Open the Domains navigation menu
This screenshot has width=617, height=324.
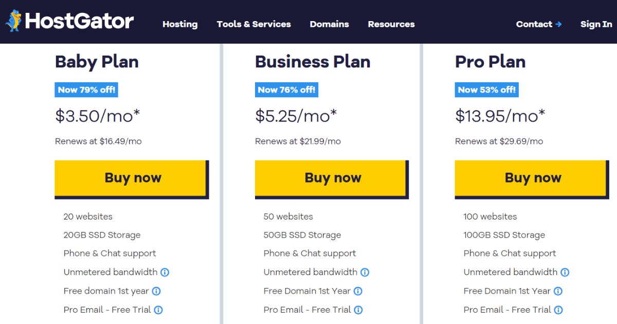[329, 24]
